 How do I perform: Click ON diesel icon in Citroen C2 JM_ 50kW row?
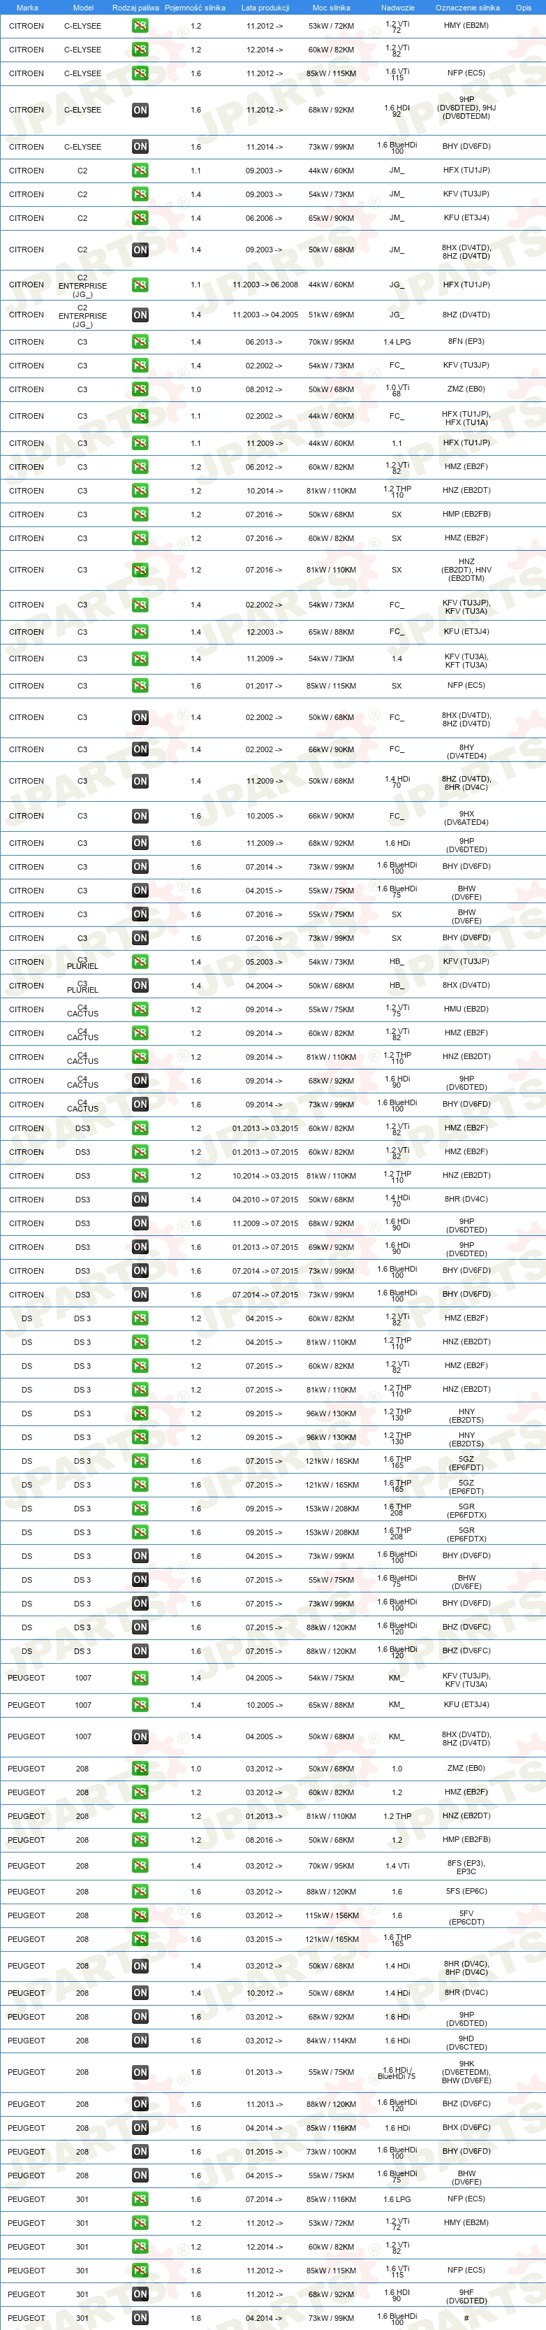click(x=140, y=250)
